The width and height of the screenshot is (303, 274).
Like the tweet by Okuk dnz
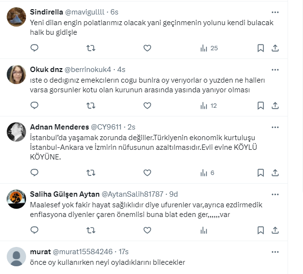tap(147, 106)
